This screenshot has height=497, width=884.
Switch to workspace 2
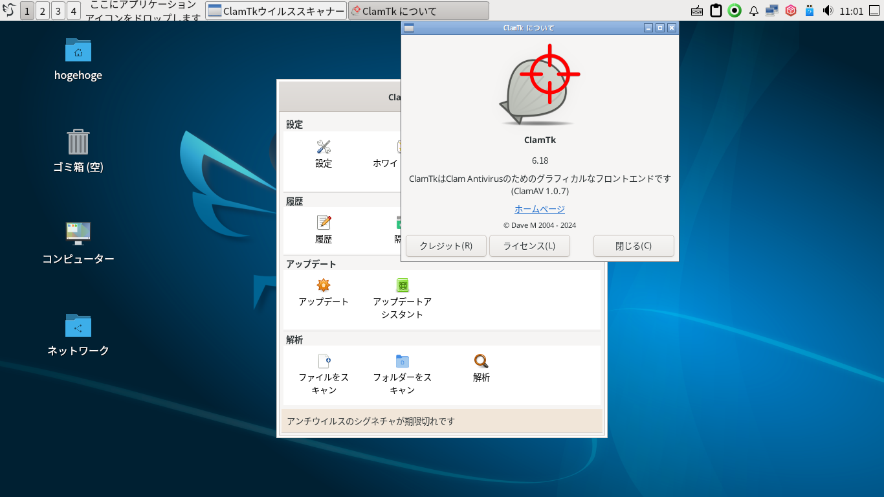(43, 10)
